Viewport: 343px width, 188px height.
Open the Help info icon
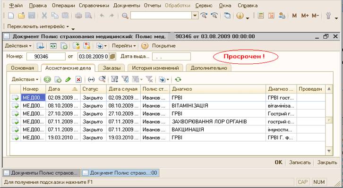pos(240,16)
